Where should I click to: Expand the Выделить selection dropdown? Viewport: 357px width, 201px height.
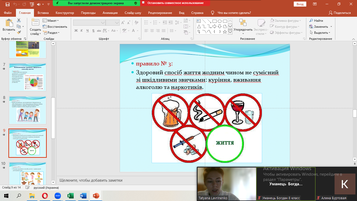click(320, 33)
